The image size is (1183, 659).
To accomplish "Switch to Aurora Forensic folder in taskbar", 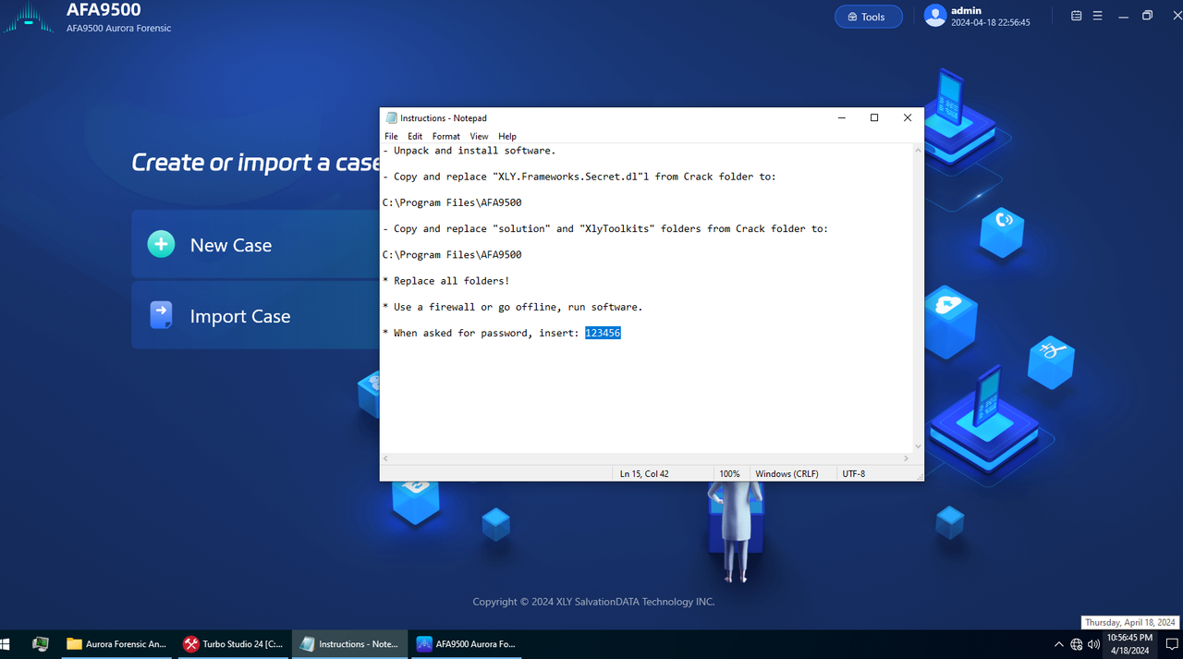I will (117, 644).
